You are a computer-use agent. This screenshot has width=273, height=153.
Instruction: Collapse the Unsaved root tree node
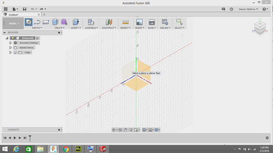click(7, 38)
